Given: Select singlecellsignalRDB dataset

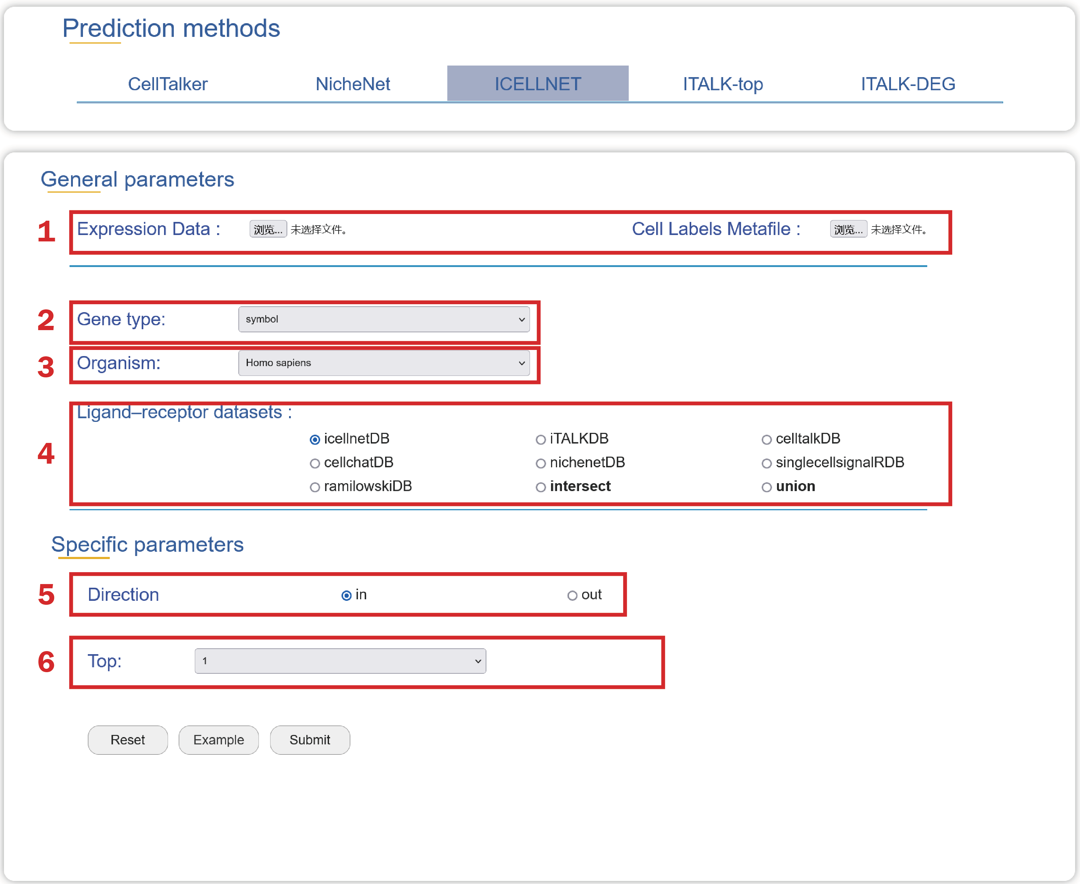Looking at the screenshot, I should [767, 463].
